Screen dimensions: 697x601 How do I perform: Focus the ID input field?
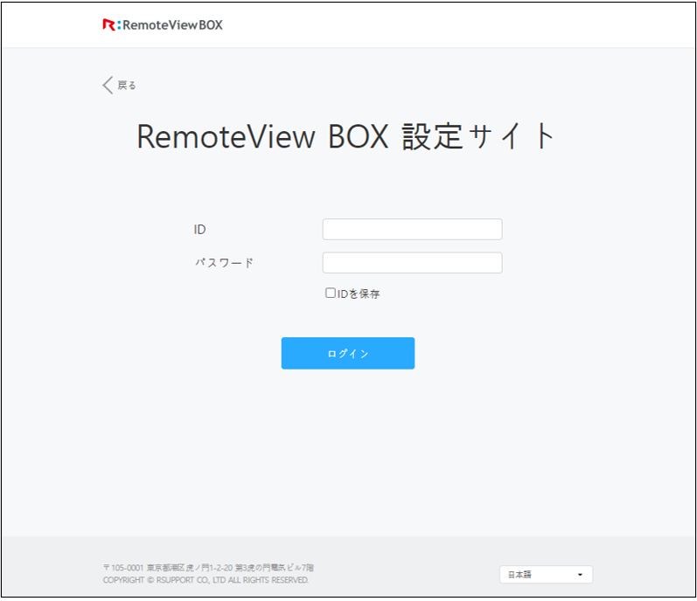[412, 229]
